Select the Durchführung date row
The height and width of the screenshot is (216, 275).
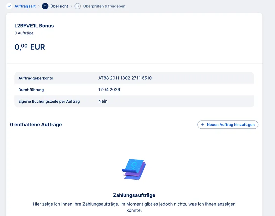(134, 90)
